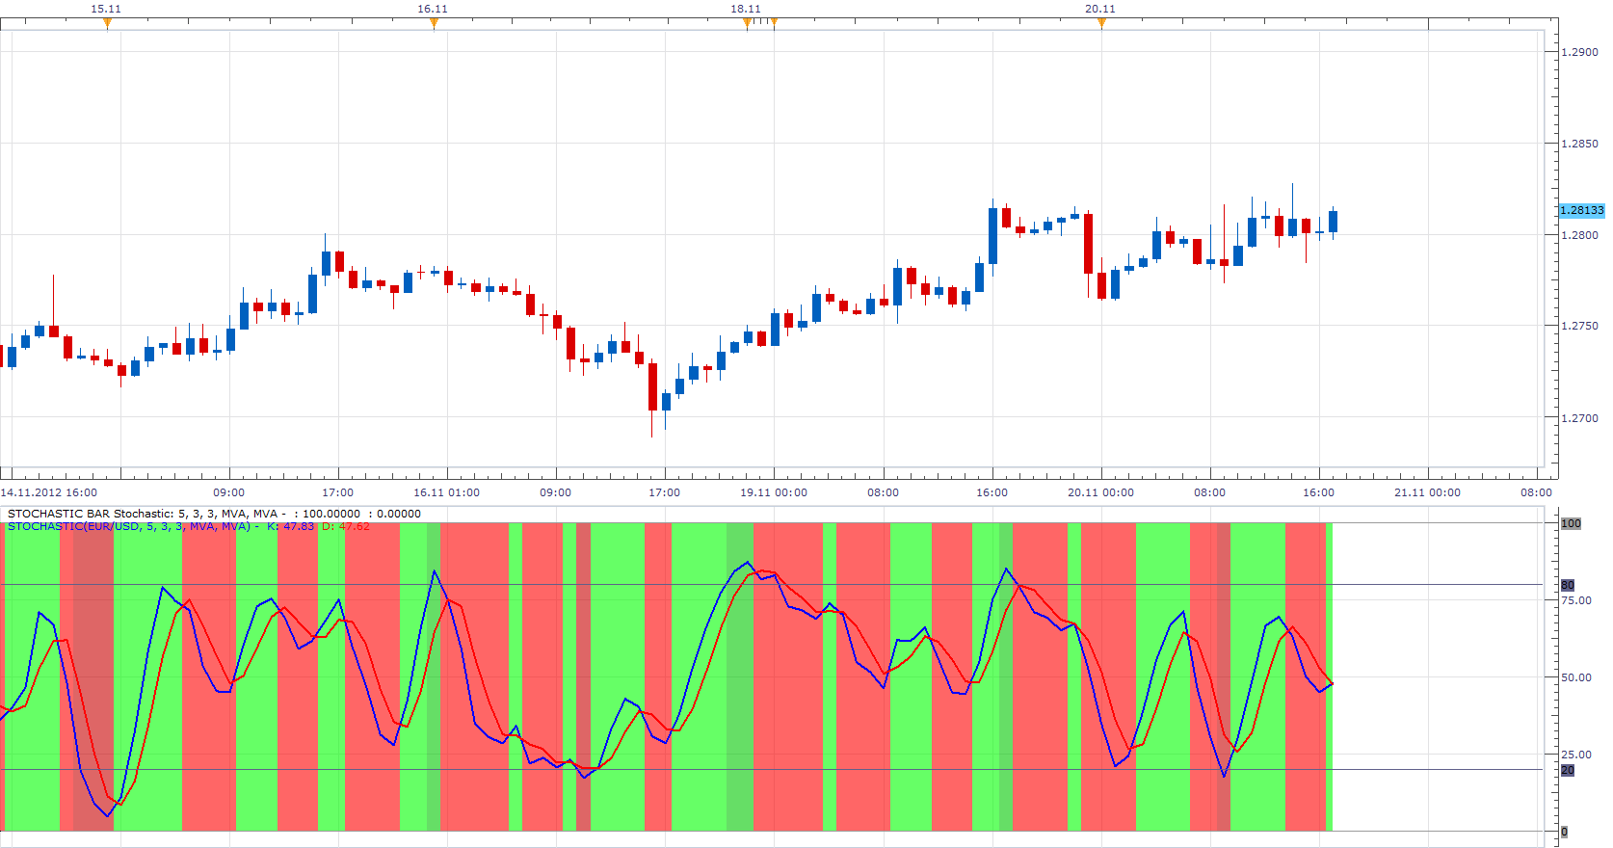Screen dimensions: 1613x848
Task: Select the STOCHASTIC BAR indicator label
Action: tap(214, 514)
